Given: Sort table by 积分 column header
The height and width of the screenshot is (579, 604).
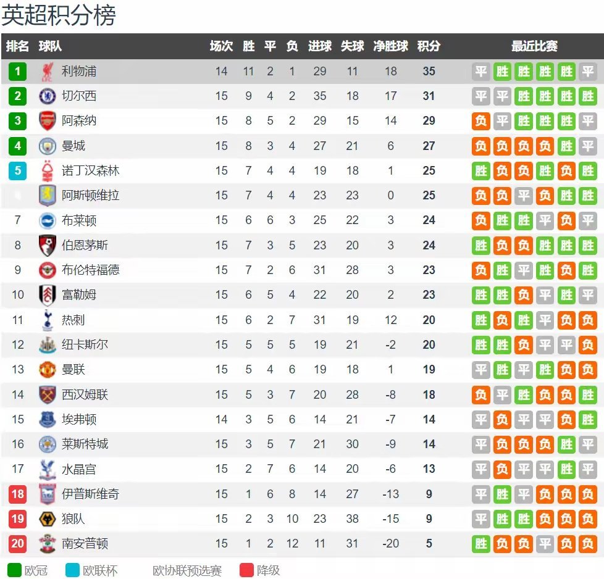Looking at the screenshot, I should coord(429,46).
